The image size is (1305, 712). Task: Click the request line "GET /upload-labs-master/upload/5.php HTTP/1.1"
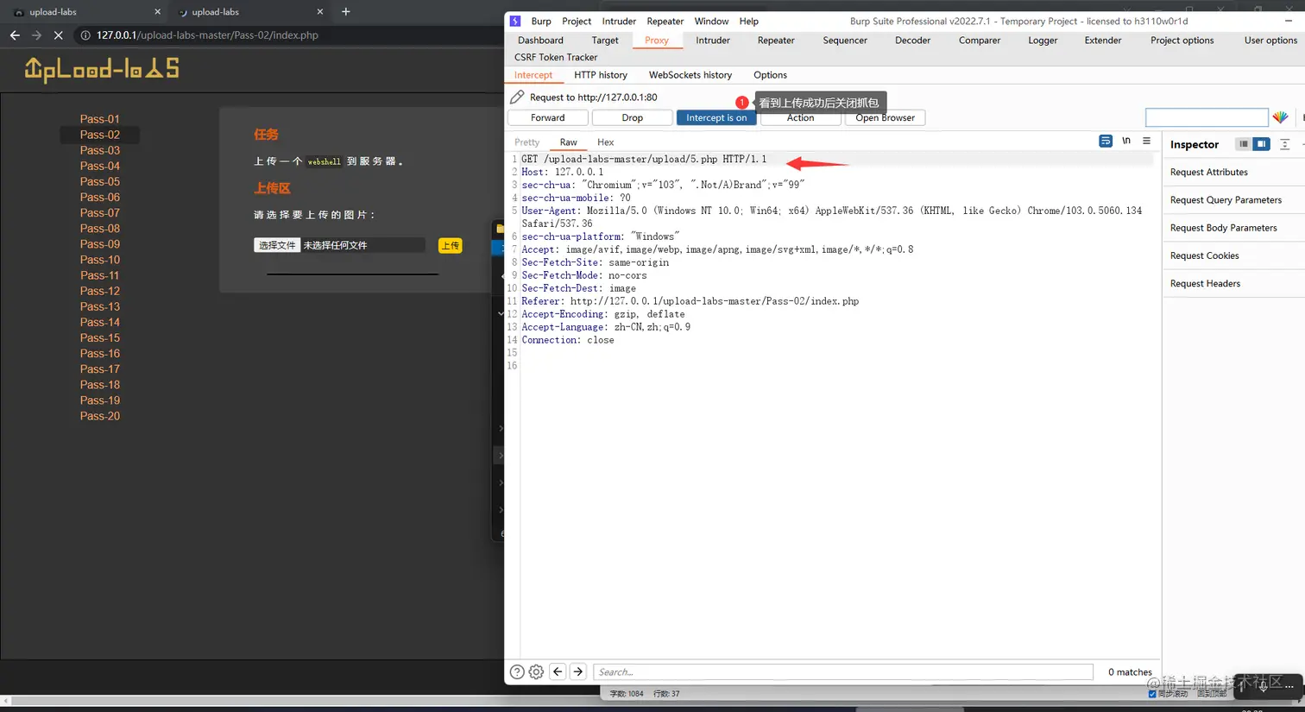click(644, 159)
